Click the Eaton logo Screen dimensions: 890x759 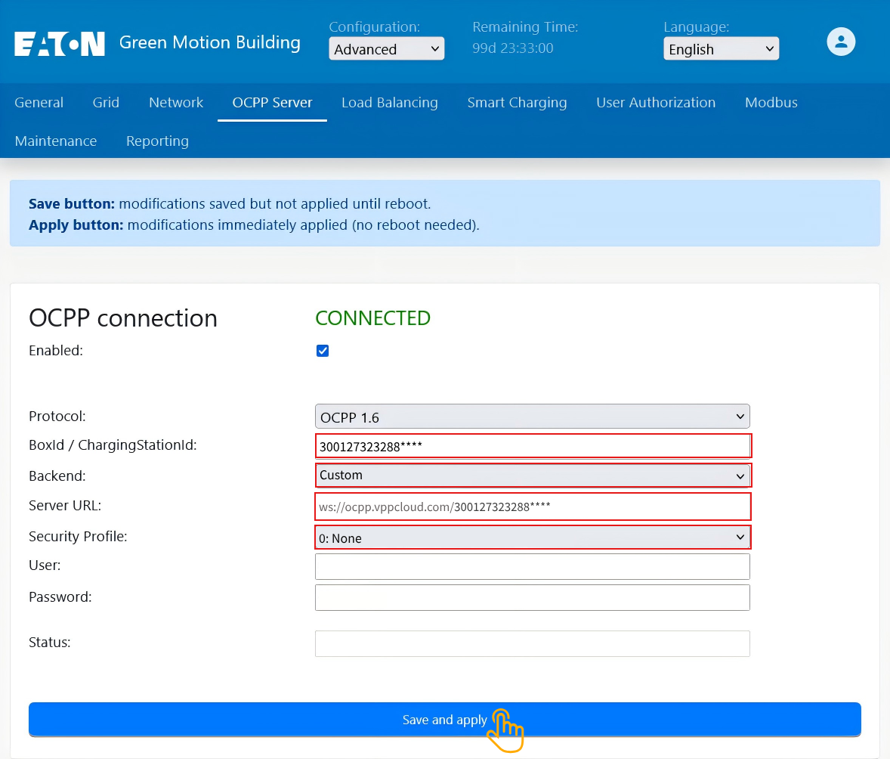(59, 43)
